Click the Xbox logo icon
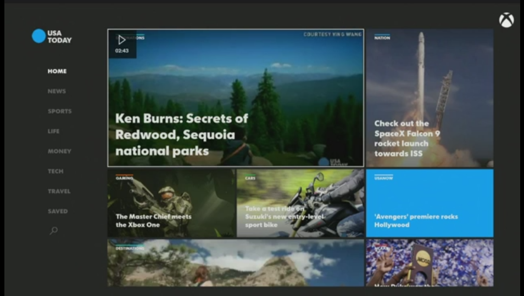 pos(506,20)
